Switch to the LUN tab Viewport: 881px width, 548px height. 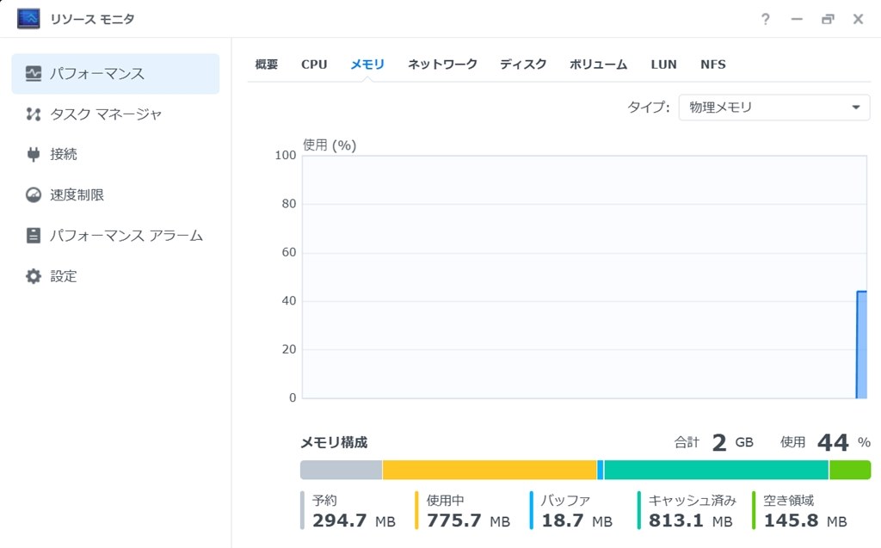pyautogui.click(x=663, y=64)
